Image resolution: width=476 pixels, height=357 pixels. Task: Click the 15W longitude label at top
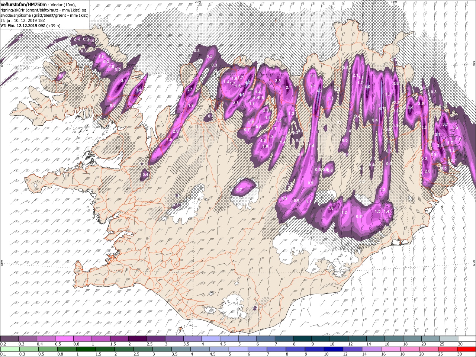[394, 2]
